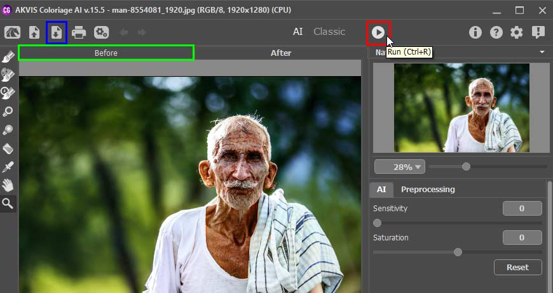Open the 28% zoom level dropdown
553x293 pixels.
coord(399,167)
